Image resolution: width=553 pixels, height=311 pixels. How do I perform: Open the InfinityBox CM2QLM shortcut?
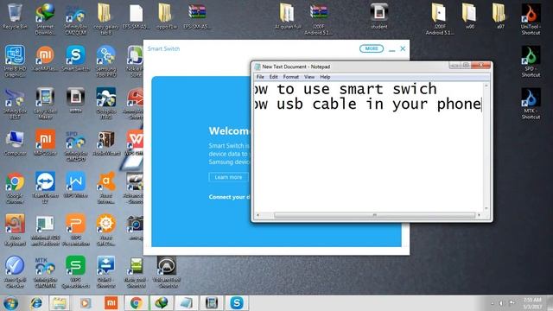click(x=75, y=18)
